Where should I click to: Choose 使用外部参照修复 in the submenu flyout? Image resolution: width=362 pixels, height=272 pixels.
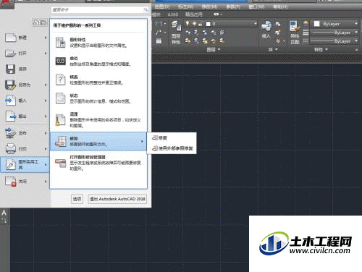(172, 148)
